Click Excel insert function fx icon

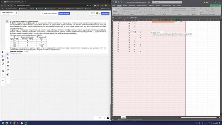(x=128, y=17)
